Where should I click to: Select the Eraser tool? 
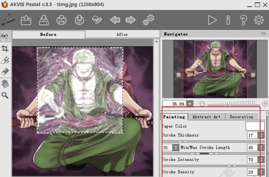[5, 71]
